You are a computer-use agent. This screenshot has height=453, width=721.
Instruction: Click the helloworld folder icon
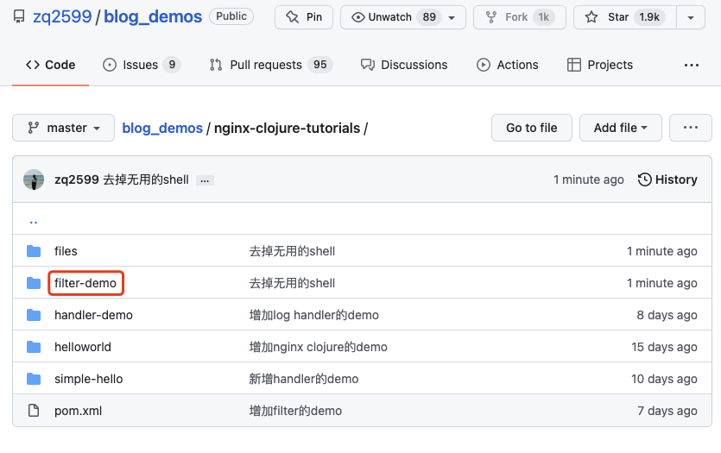[x=34, y=347]
